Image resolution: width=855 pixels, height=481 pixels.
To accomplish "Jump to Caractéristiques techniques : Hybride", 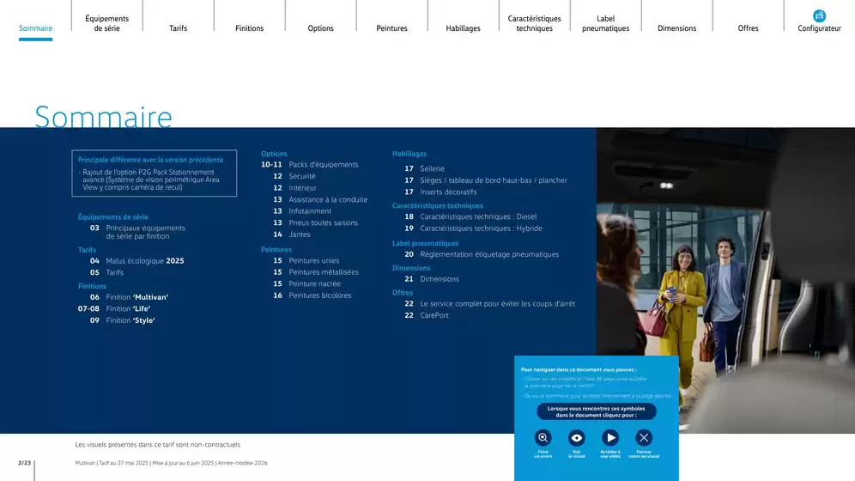I will coord(481,228).
